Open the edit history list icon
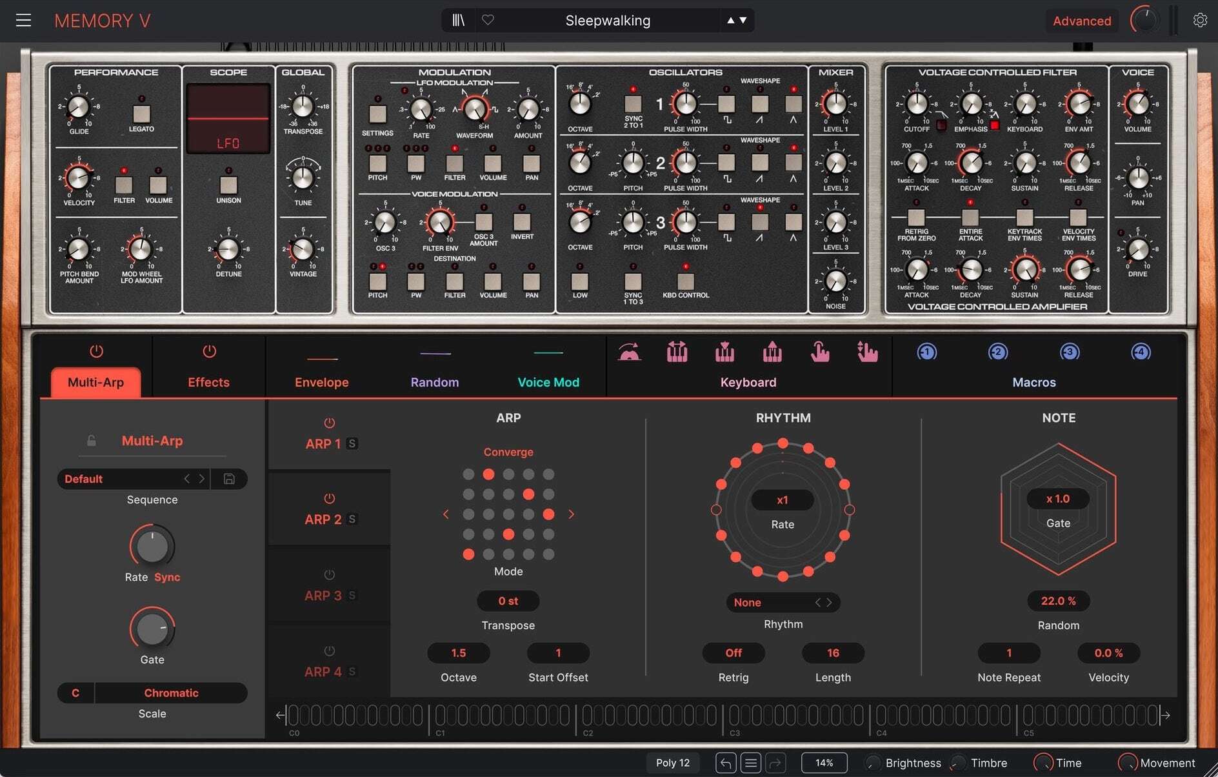1218x777 pixels. pyautogui.click(x=751, y=763)
